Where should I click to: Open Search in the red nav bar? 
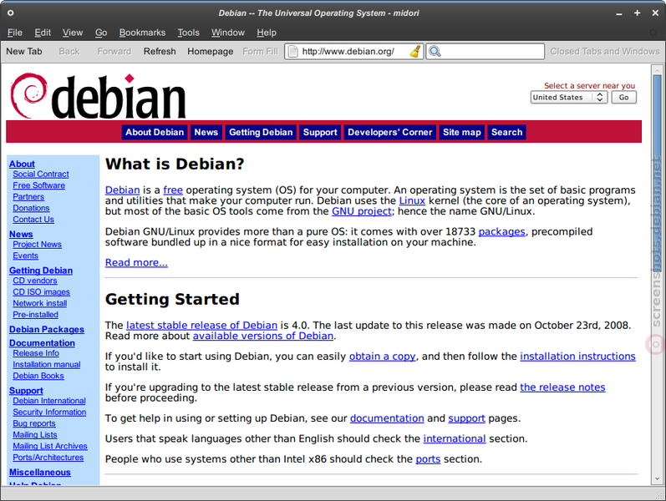pos(506,132)
